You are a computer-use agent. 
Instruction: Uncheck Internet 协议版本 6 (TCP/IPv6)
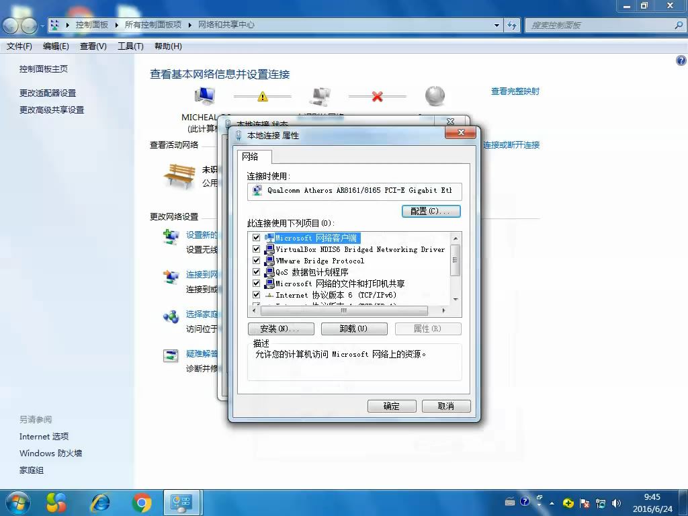(x=256, y=294)
